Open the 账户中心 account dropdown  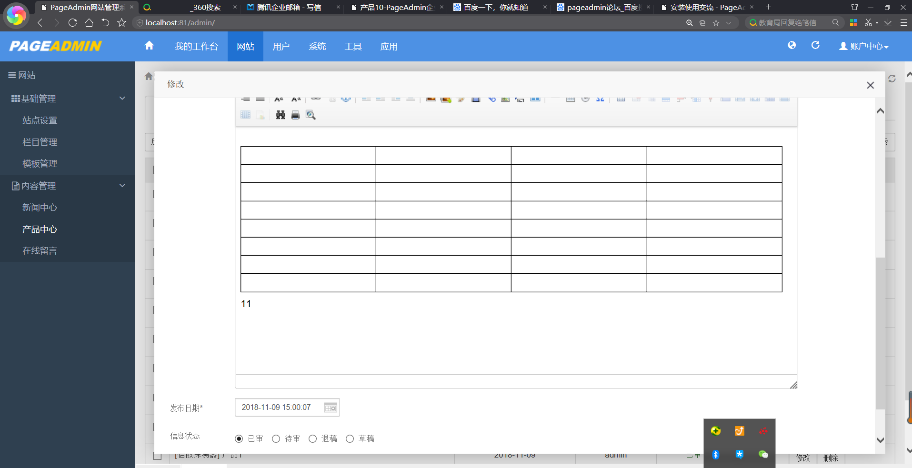(x=864, y=46)
